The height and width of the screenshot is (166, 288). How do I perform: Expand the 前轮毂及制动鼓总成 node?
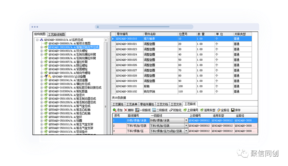(x=42, y=87)
